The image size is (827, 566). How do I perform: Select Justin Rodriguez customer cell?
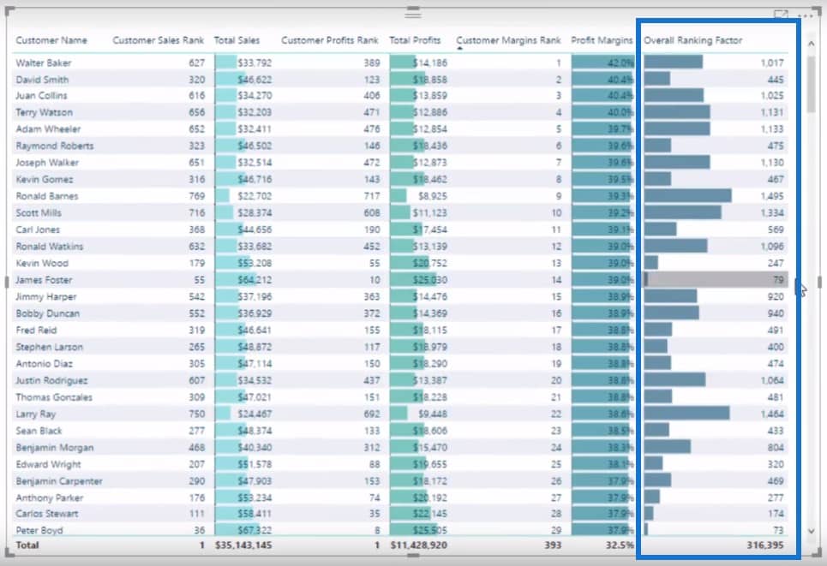coord(51,380)
